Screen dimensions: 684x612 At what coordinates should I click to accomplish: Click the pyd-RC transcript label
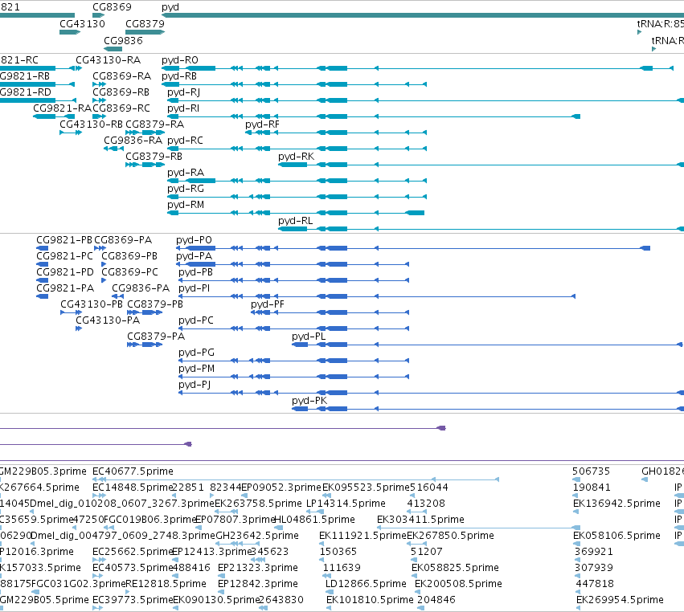pyautogui.click(x=185, y=141)
